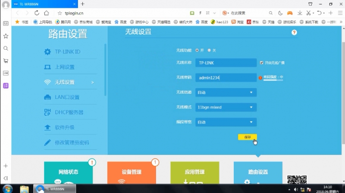Click the page vertical scrollbar
This screenshot has height=193, width=345.
point(343,92)
